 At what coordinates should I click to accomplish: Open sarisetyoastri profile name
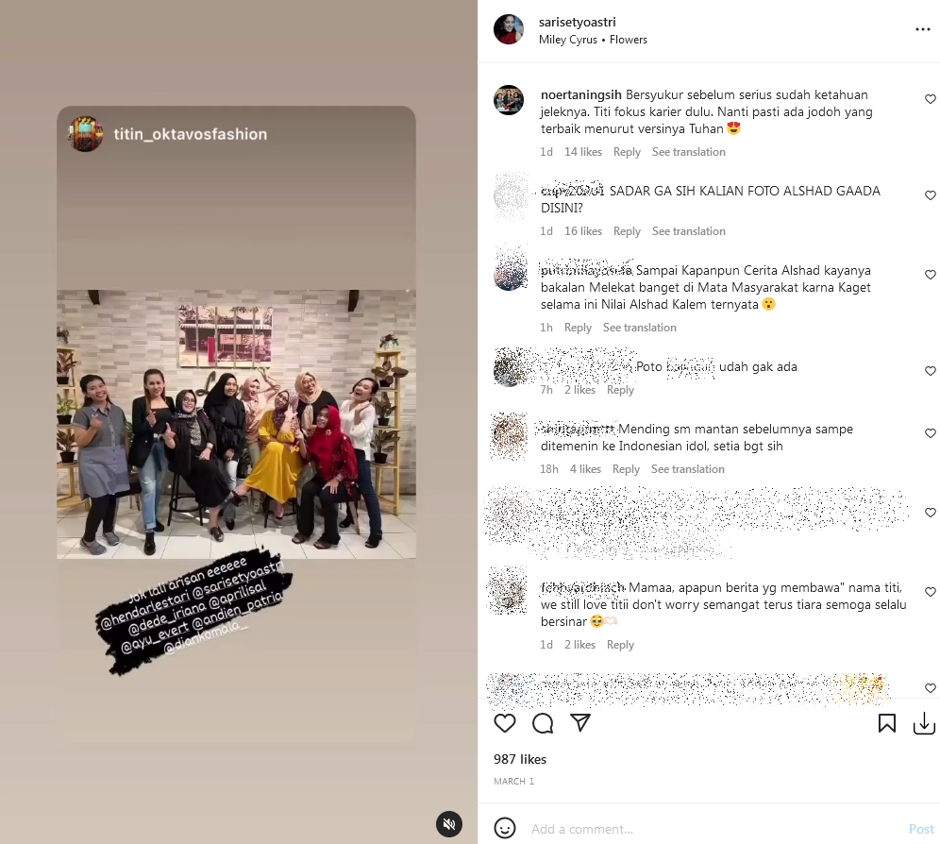coord(578,23)
